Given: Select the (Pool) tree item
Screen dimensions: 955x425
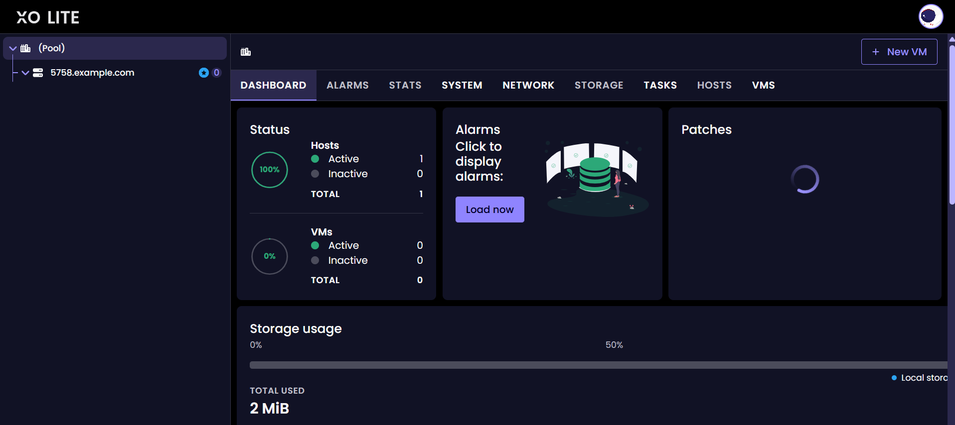Looking at the screenshot, I should point(52,48).
